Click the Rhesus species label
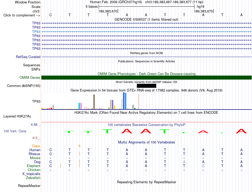Screen dimensions: 252x192 point(34,154)
